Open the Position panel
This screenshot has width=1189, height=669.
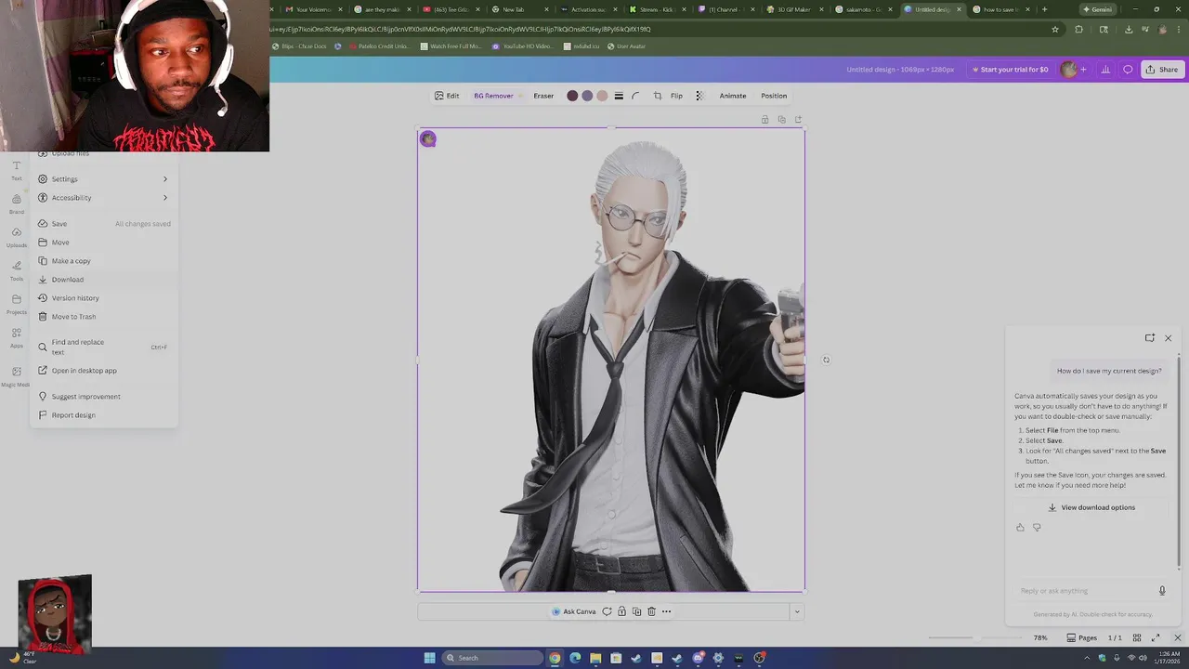774,96
